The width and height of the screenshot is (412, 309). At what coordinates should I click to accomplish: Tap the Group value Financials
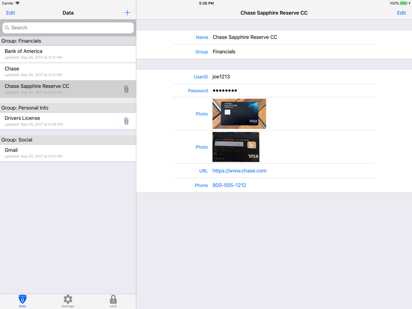(x=224, y=52)
